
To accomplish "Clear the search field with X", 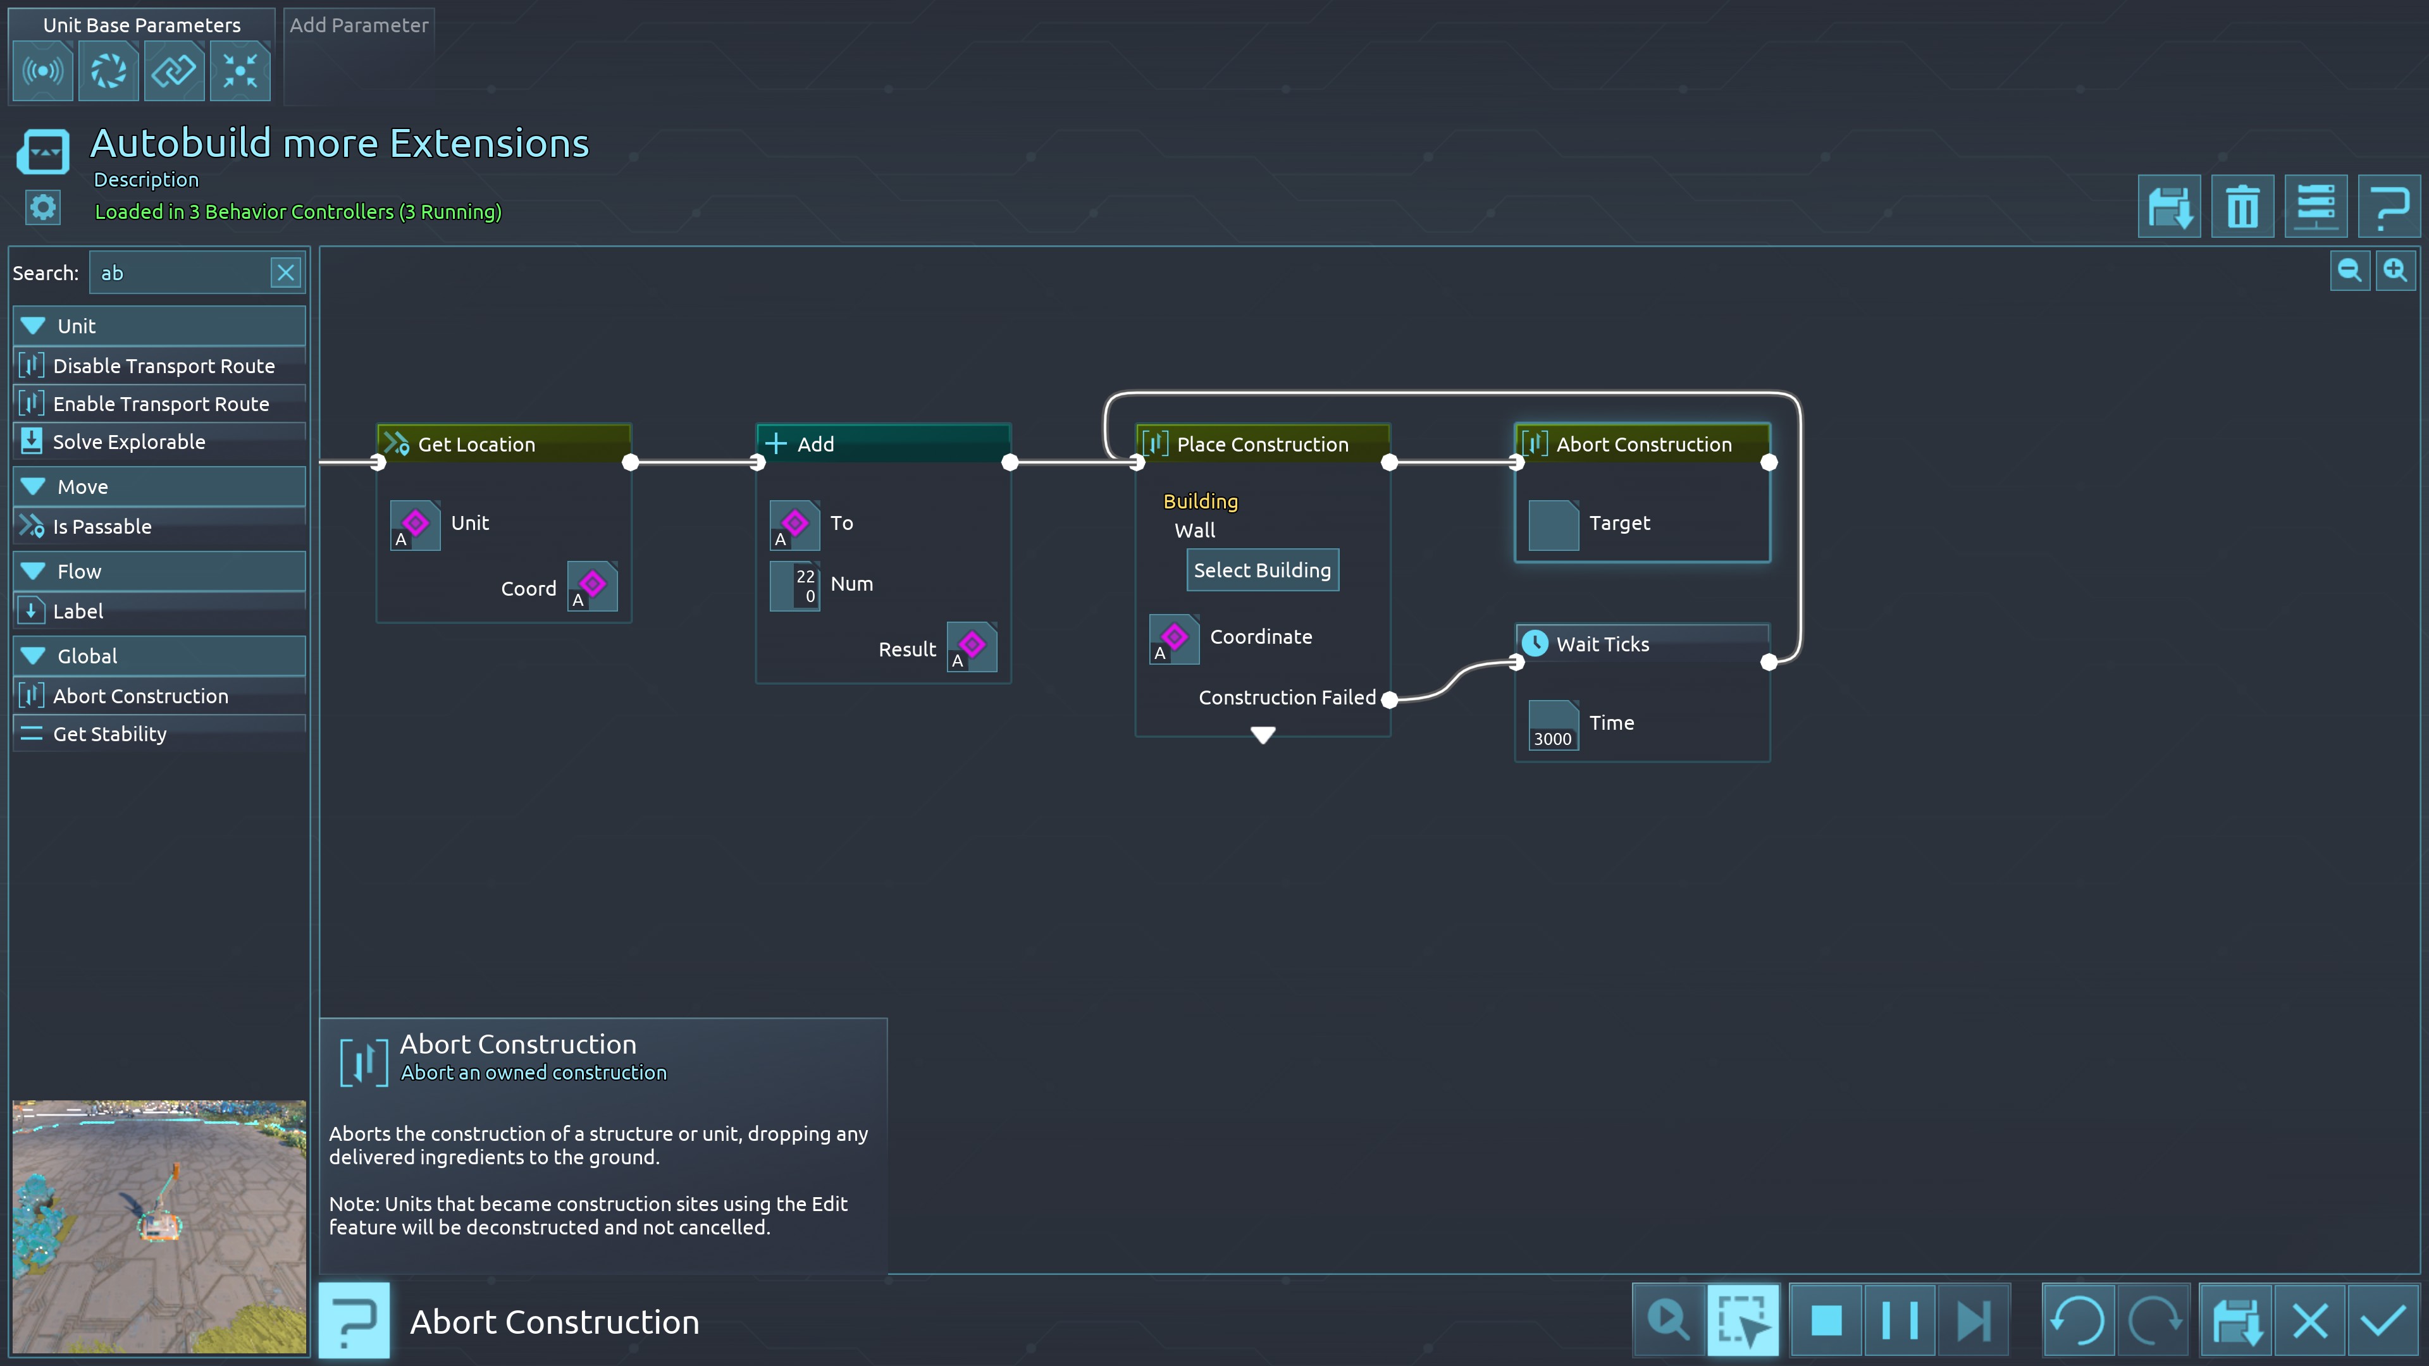I will point(286,273).
